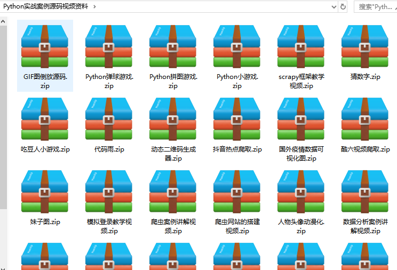Click the 动态二维码生成器.zip file name

pos(173,154)
